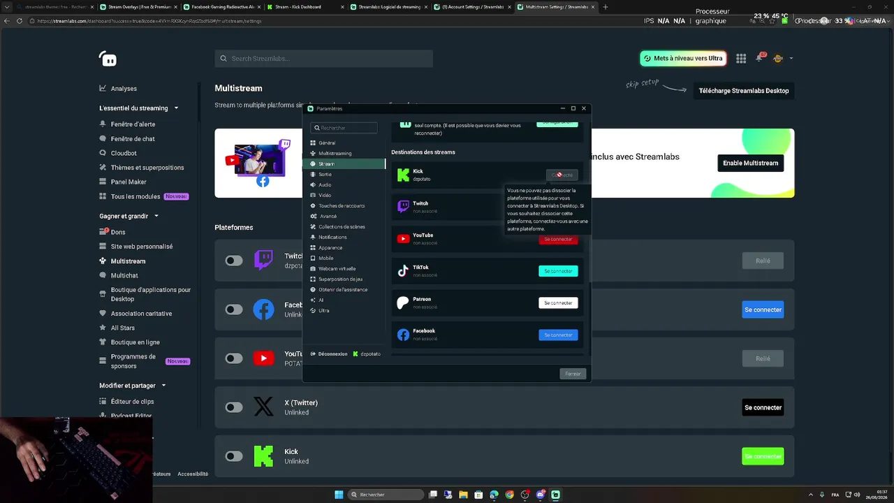Toggle the Twitch multistream switch on the dashboard
The image size is (894, 503).
[234, 261]
